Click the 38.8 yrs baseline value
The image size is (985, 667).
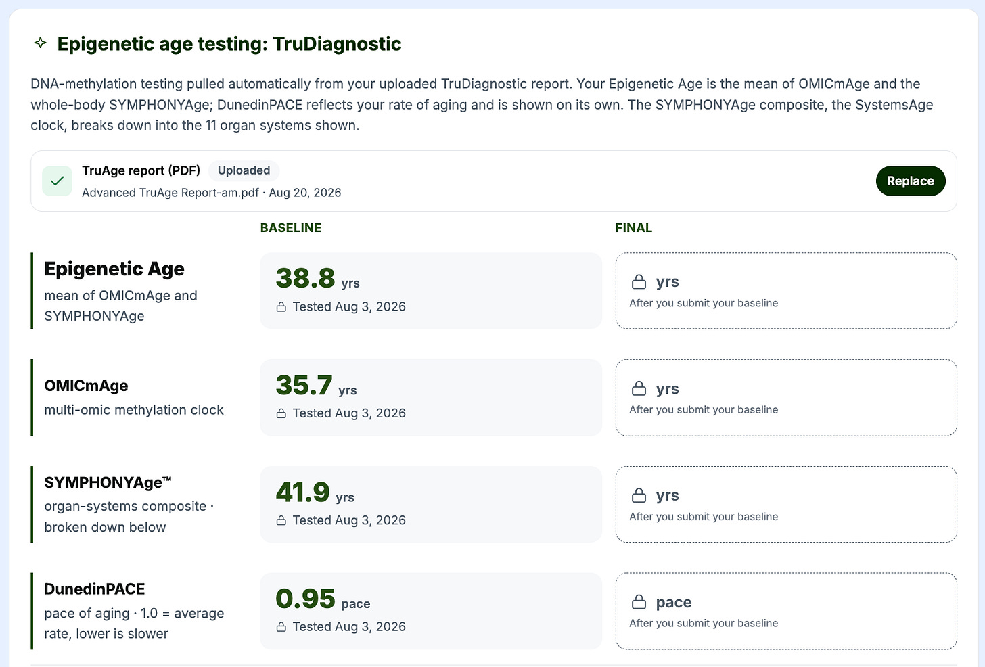coord(317,278)
